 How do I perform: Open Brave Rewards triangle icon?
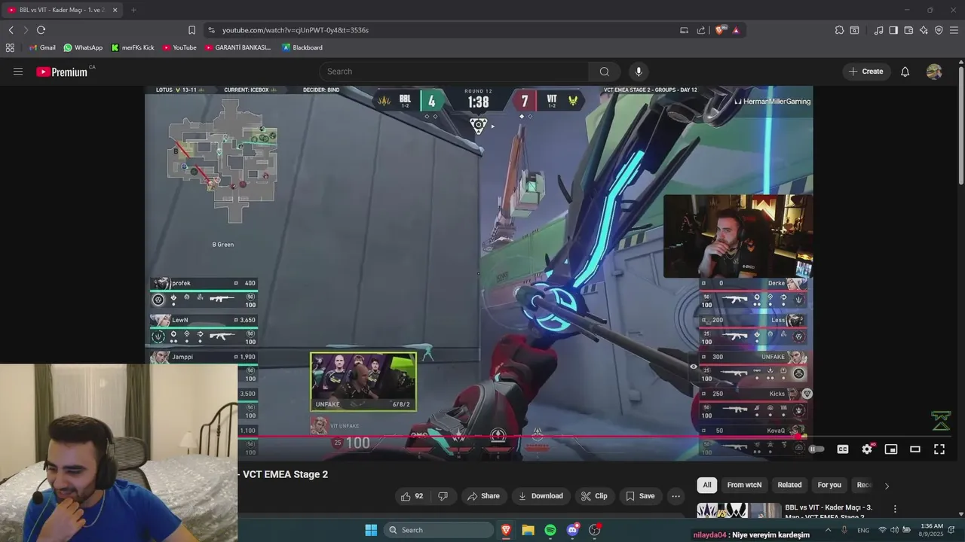[x=736, y=30]
